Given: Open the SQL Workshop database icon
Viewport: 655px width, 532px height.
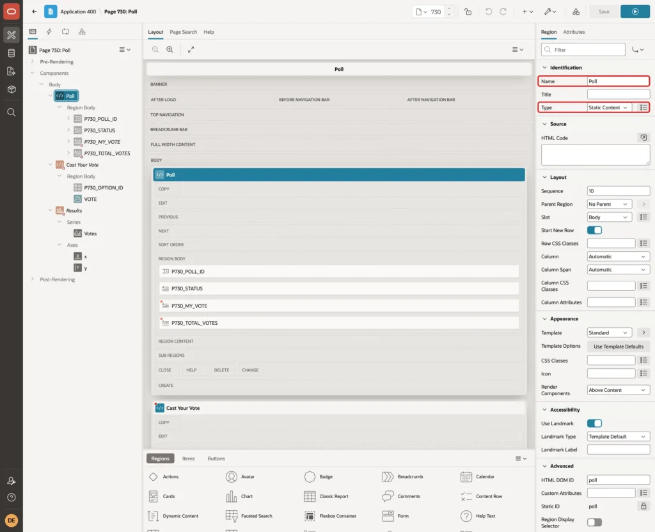Looking at the screenshot, I should coord(12,53).
